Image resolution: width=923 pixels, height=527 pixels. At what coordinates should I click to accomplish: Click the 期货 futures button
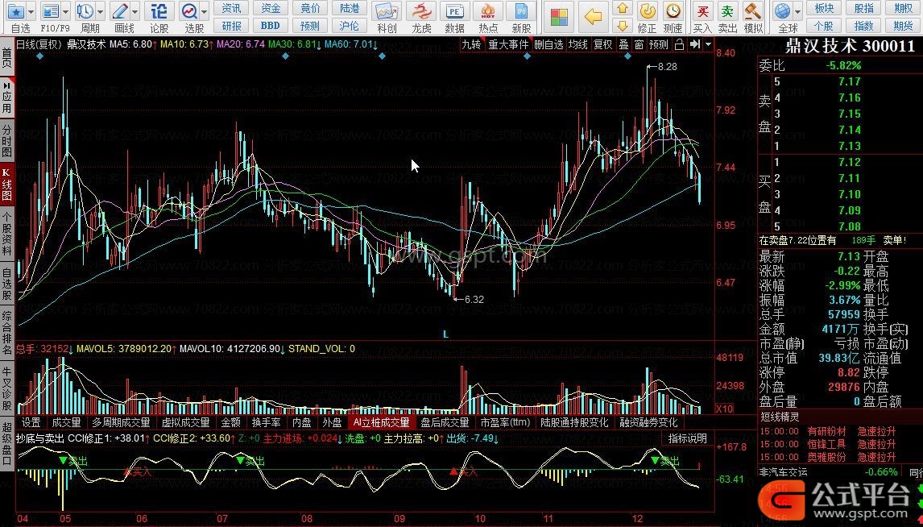(x=903, y=25)
